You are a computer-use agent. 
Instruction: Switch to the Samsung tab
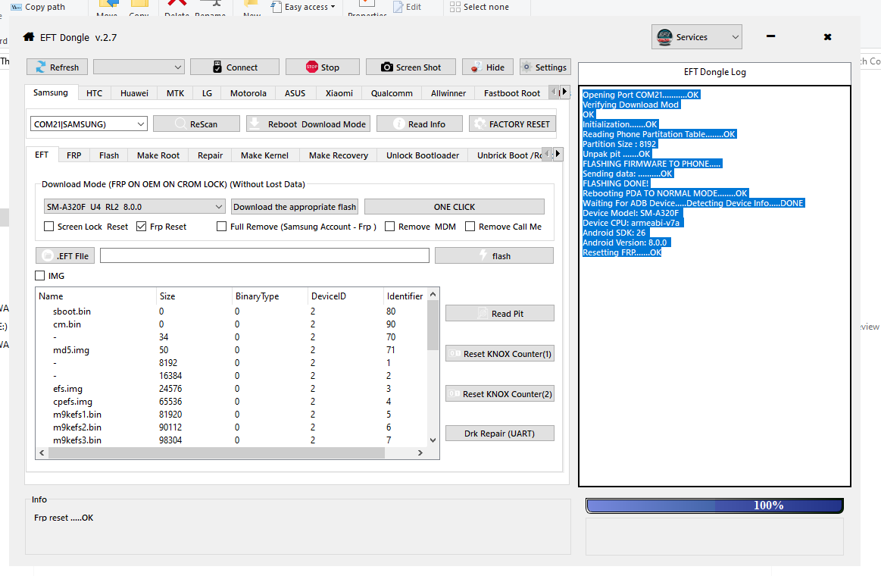click(51, 92)
